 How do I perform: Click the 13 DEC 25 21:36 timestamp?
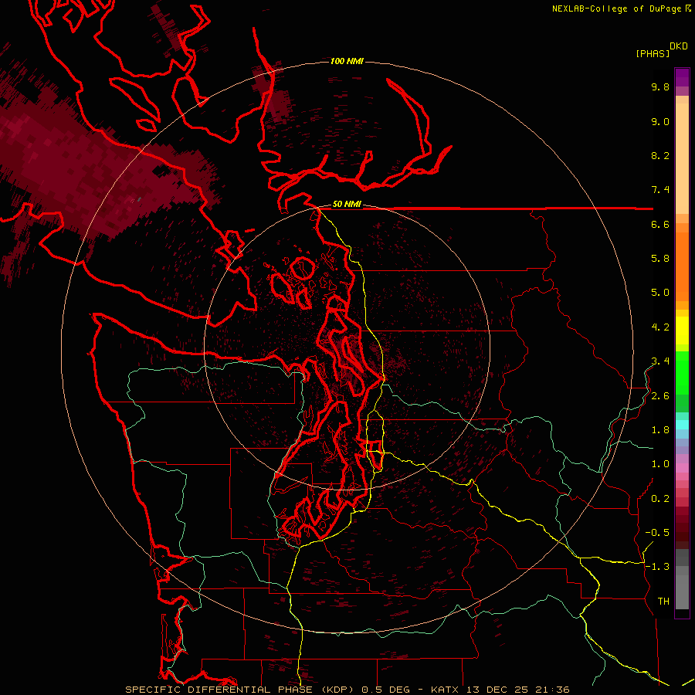pos(518,690)
